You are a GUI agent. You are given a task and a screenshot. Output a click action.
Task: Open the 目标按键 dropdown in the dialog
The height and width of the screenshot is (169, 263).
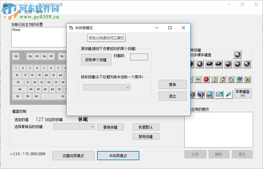107,87
